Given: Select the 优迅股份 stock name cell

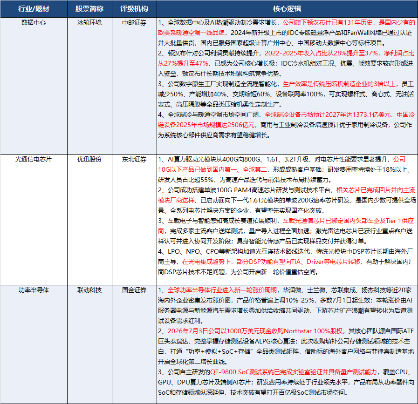Looking at the screenshot, I should (x=89, y=219).
